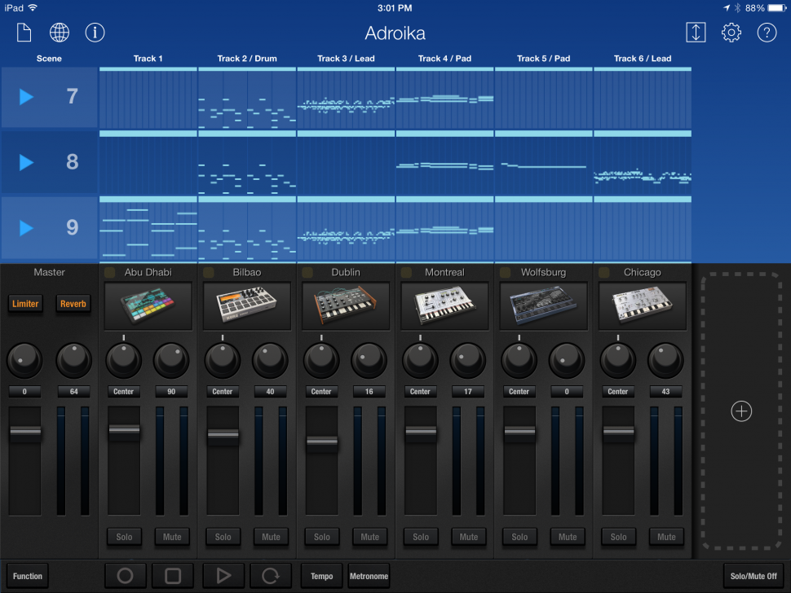
Task: Click the Adroika song title
Action: coord(395,33)
